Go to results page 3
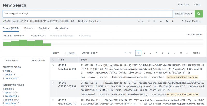Screen dimensions: 207x106 [150, 53]
